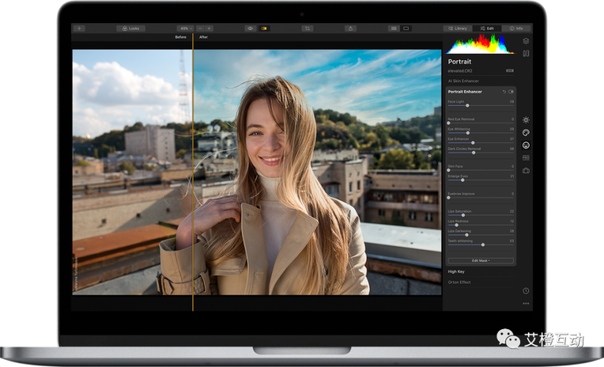Open the 49% zoom level dropdown
Screen dimensions: 604x367
pyautogui.click(x=185, y=28)
